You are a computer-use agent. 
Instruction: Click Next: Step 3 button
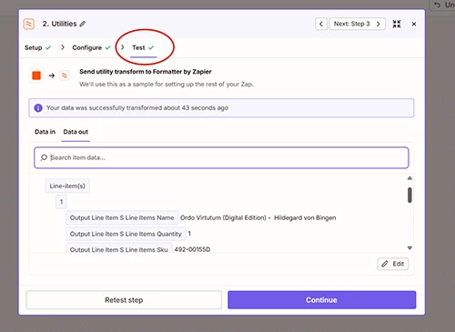pos(358,24)
